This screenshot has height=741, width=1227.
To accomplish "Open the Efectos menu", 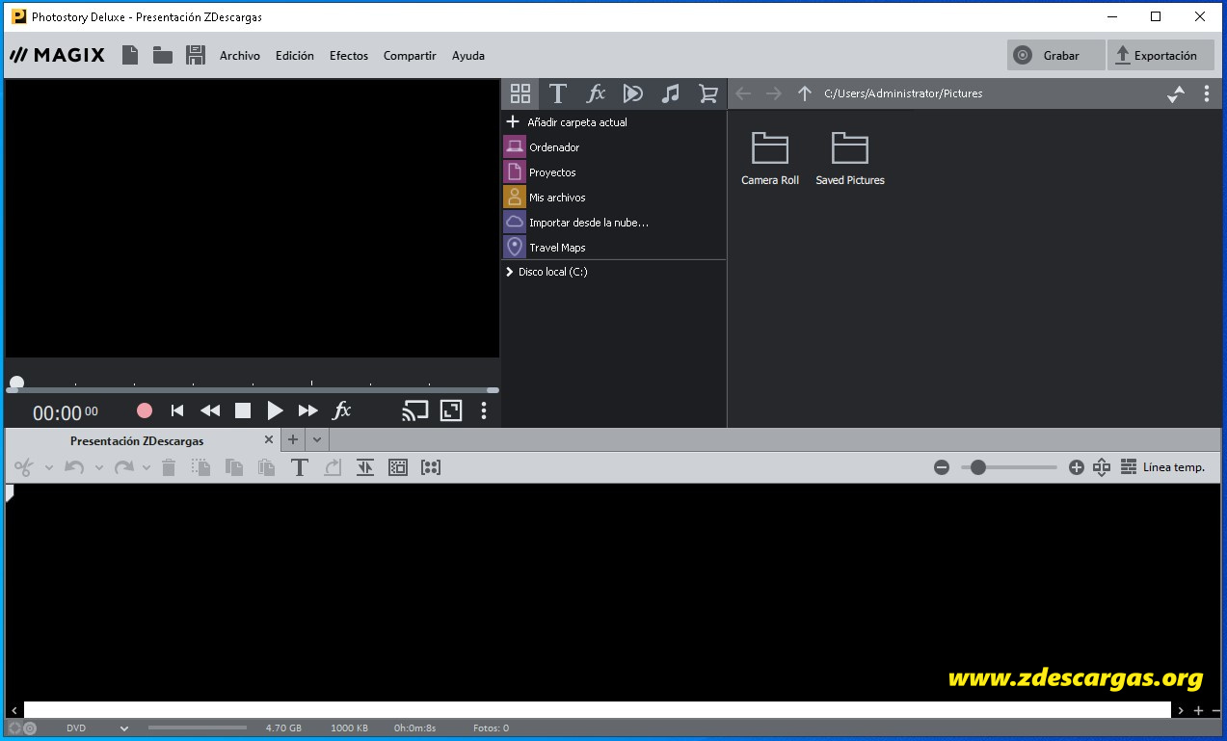I will pos(349,56).
